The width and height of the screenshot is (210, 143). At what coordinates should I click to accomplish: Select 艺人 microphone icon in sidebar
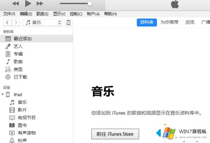8,46
